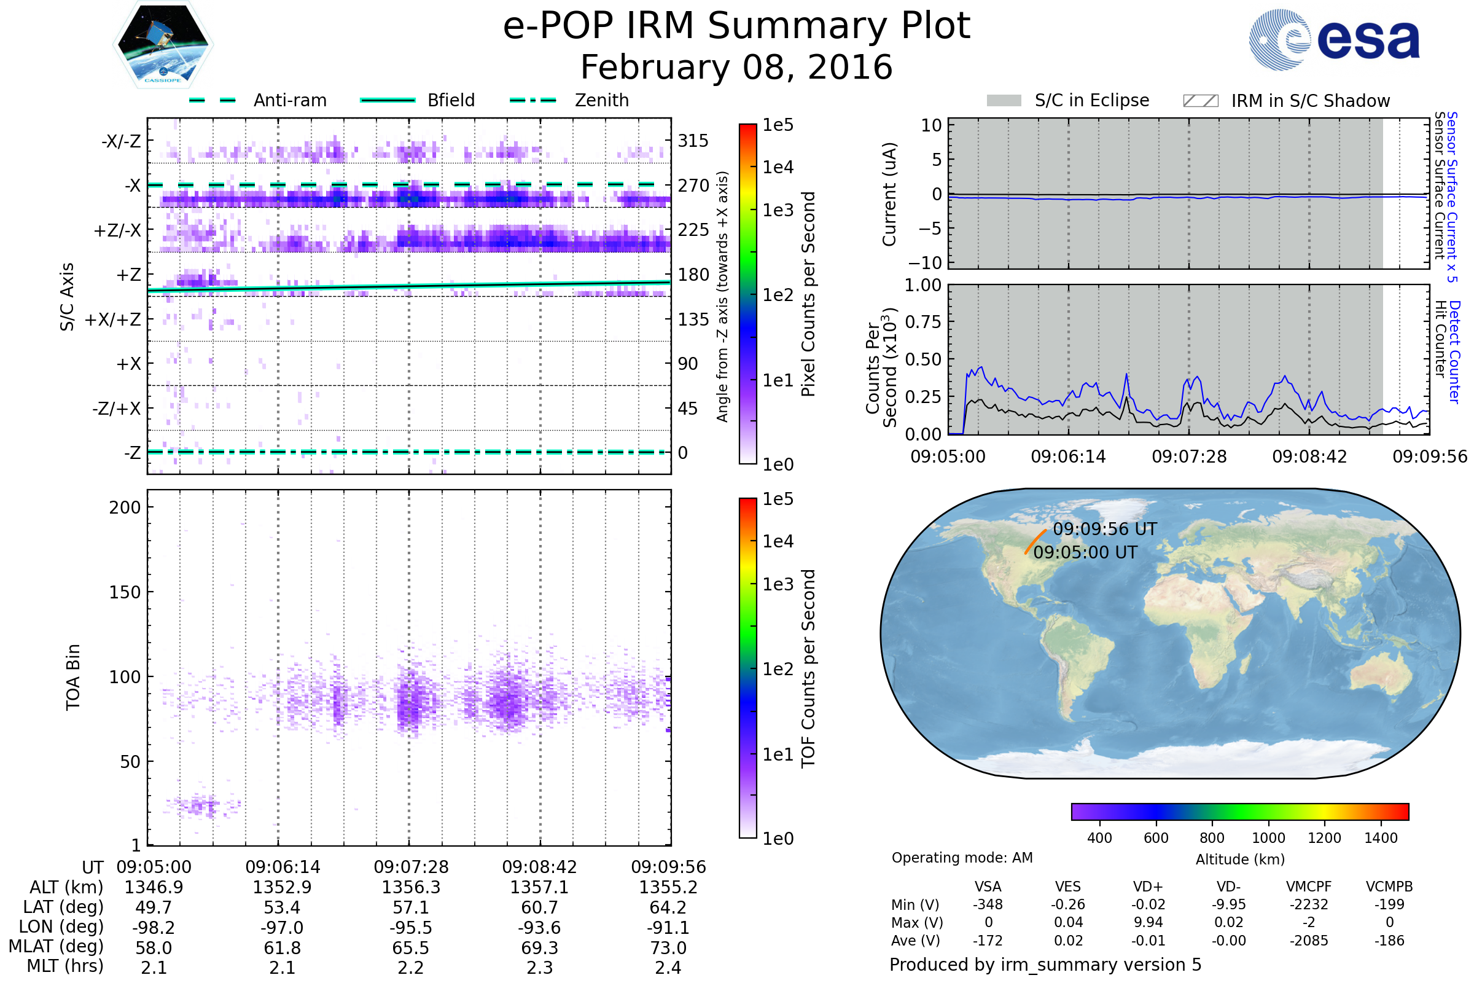Click the Pixel Counts per Second colorbar
Image resolution: width=1474 pixels, height=983 pixels.
coord(747,294)
